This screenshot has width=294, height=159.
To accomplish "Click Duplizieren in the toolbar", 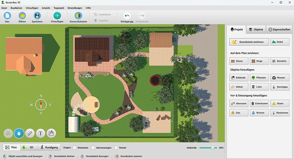I will click(103, 15).
